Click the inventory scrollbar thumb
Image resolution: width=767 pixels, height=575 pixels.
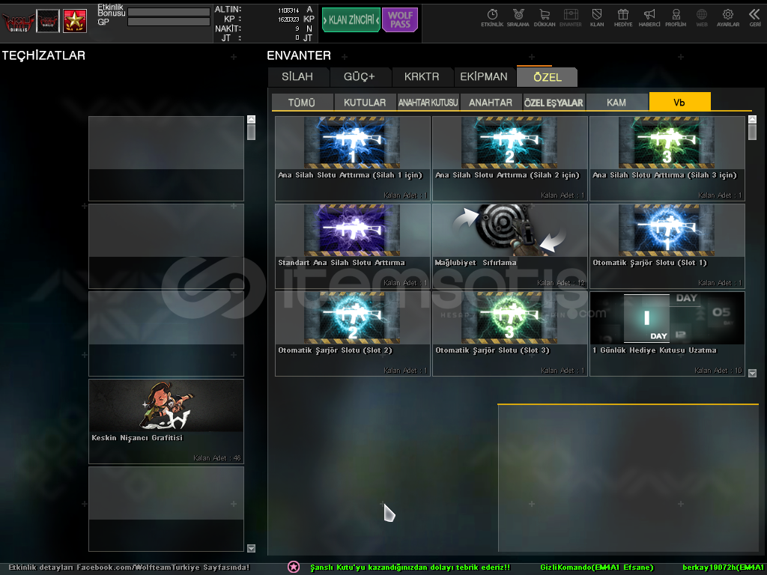[752, 132]
